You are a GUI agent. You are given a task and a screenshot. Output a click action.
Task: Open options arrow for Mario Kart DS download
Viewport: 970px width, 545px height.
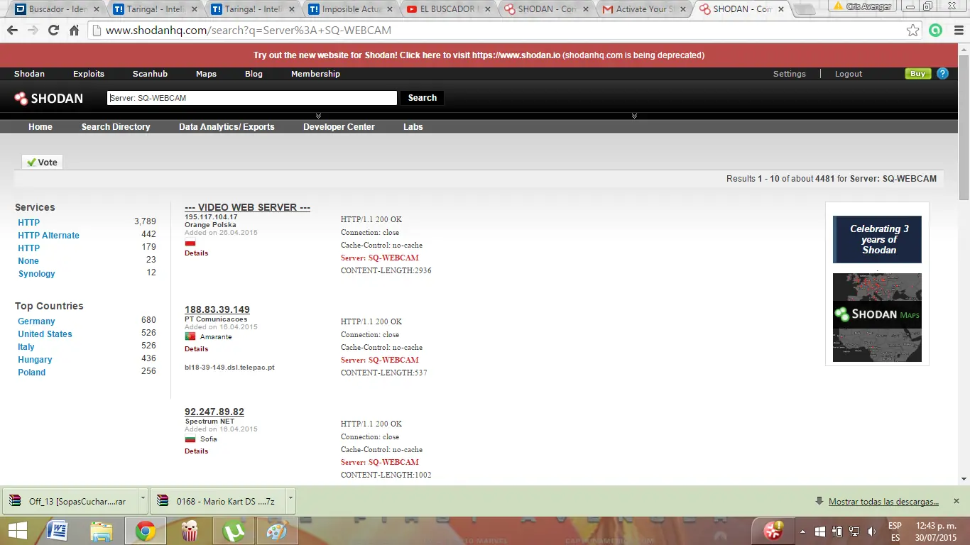tap(290, 500)
